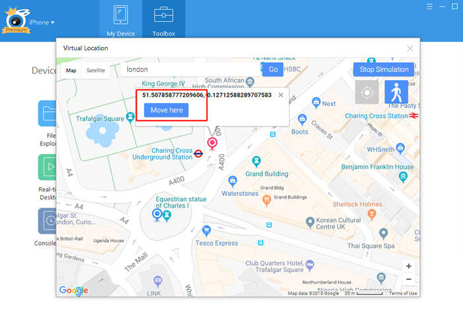Switch map to Satellite view

(x=95, y=70)
